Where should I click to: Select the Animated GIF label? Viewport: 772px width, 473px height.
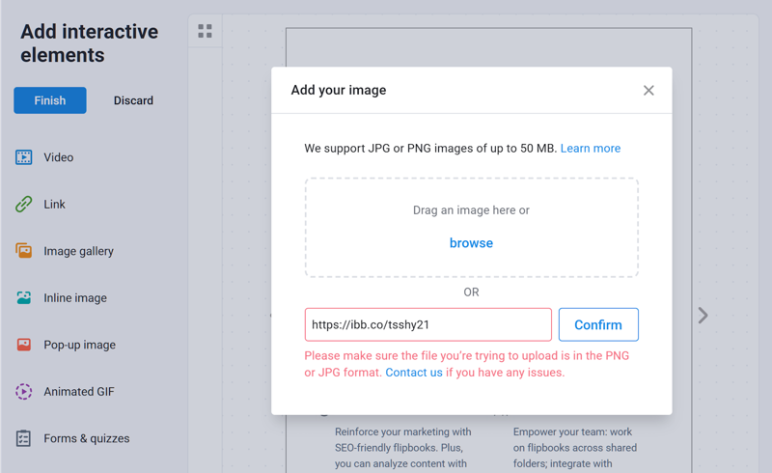pos(79,392)
